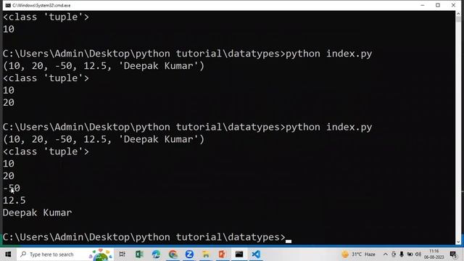Click the output line 'Deepak Kumar'
The width and height of the screenshot is (464, 261).
click(37, 212)
